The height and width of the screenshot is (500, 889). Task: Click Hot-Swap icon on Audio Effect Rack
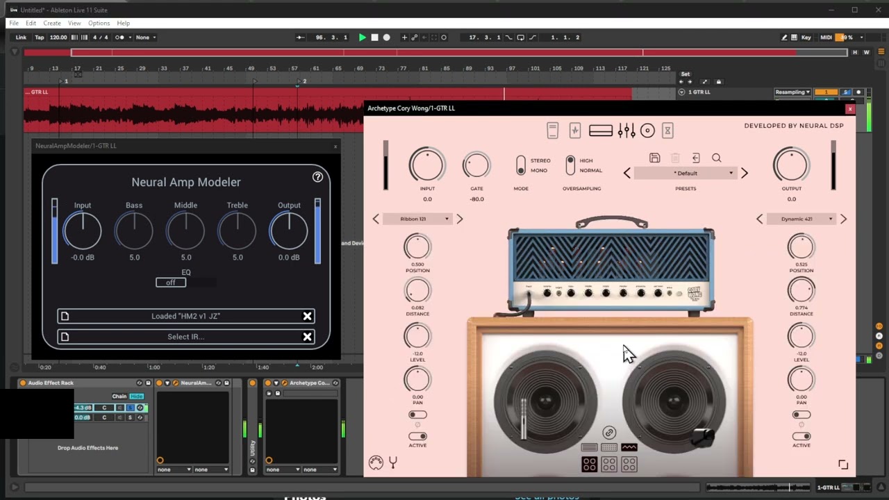139,383
